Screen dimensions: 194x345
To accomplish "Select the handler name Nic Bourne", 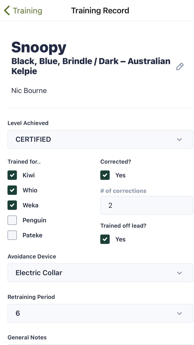I will (x=29, y=91).
